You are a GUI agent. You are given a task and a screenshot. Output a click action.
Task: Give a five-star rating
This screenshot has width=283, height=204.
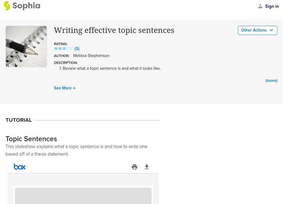[x=73, y=49]
